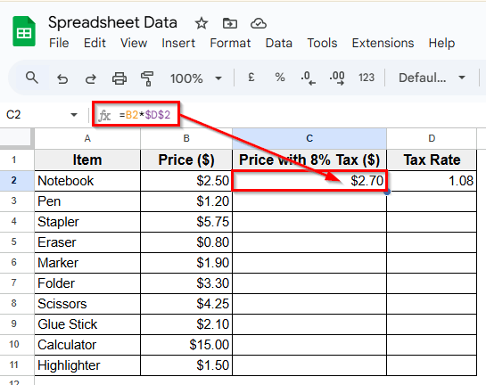This screenshot has height=385, width=486.
Task: Click the formula bar containing =B2*$D$2
Action: [x=144, y=115]
